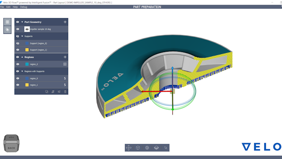The height and width of the screenshot is (159, 282).
Task: Activate the cursor selection tool icon
Action: [x=166, y=148]
